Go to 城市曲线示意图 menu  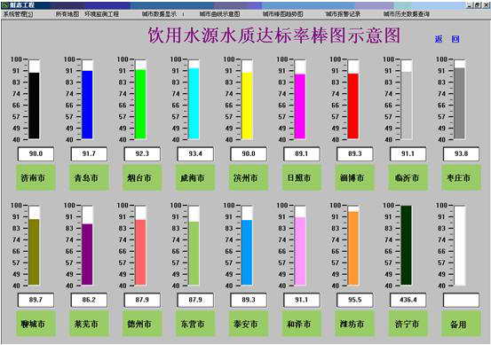(x=219, y=14)
